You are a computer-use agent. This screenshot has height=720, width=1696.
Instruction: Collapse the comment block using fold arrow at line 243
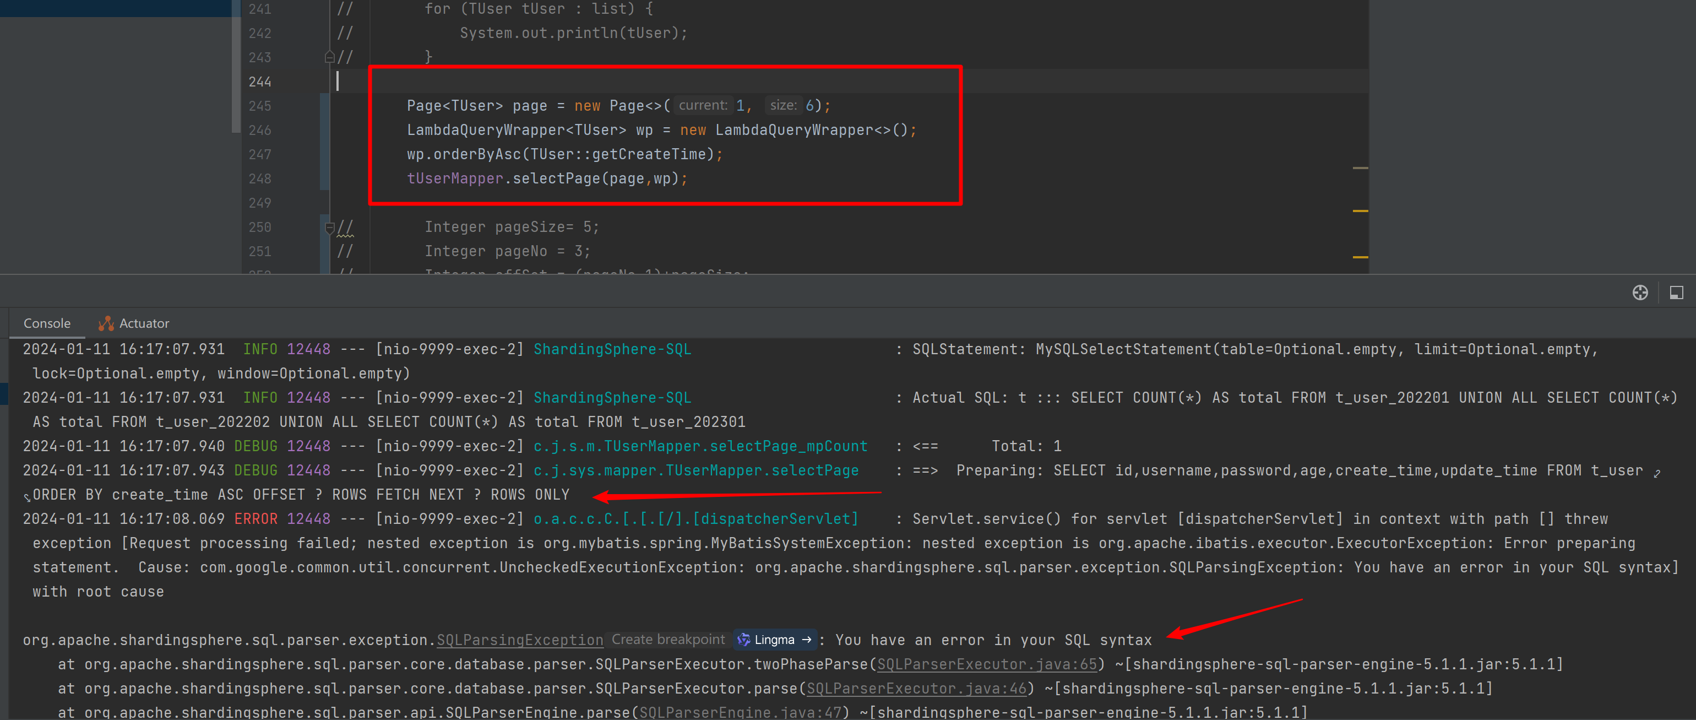point(329,57)
